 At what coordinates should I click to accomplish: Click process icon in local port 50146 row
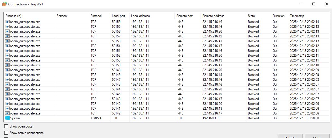point(7,99)
